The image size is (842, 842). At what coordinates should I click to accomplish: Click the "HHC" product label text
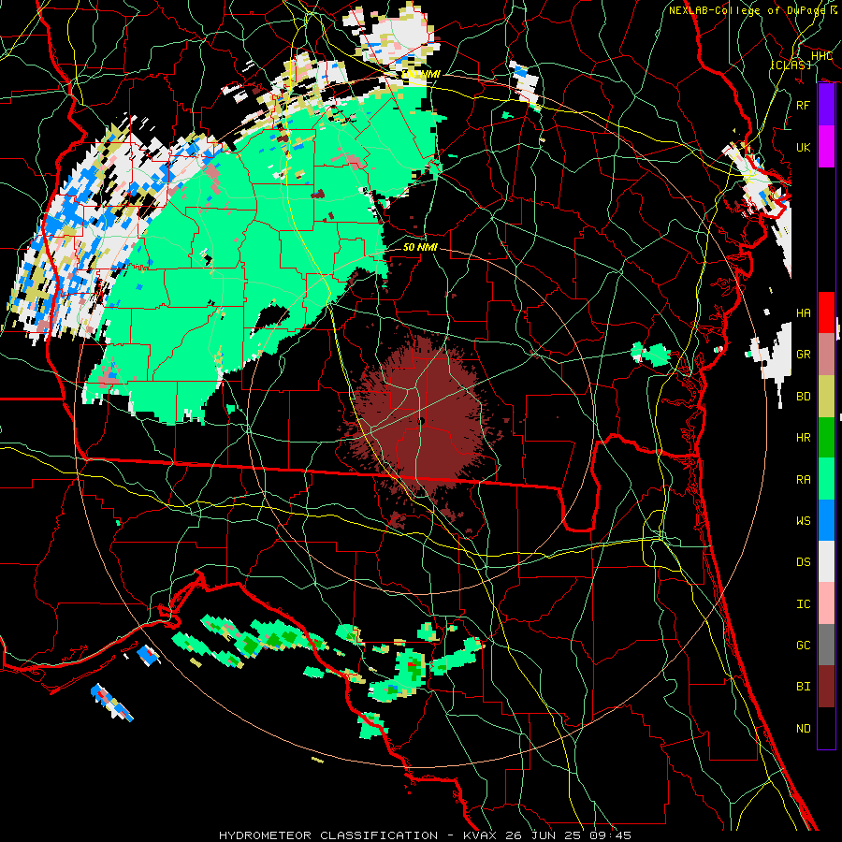821,56
